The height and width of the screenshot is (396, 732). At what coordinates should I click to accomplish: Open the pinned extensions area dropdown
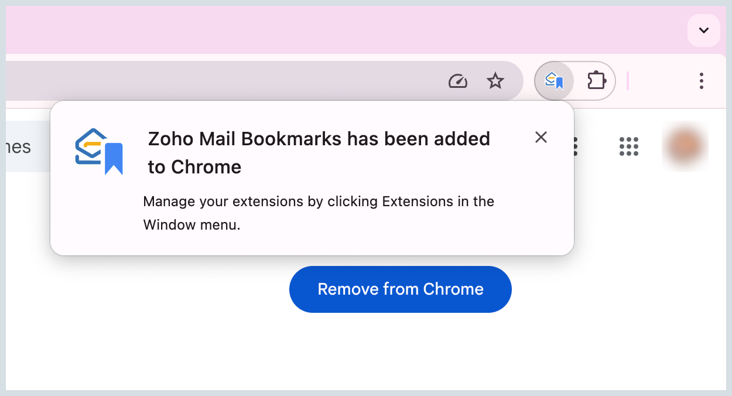click(596, 81)
